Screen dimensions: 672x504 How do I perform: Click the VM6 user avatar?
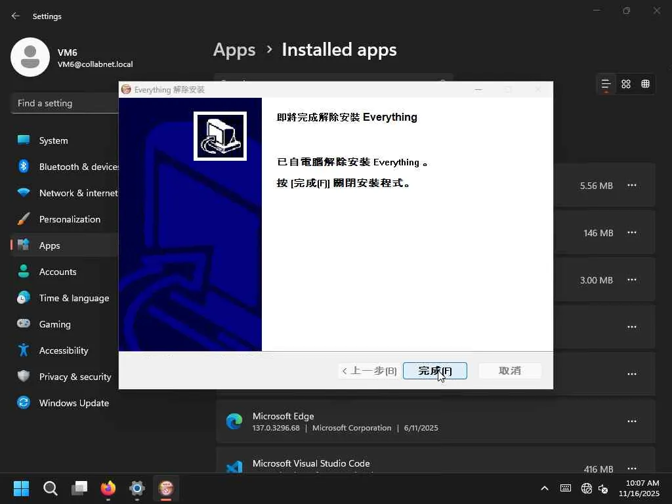[30, 57]
